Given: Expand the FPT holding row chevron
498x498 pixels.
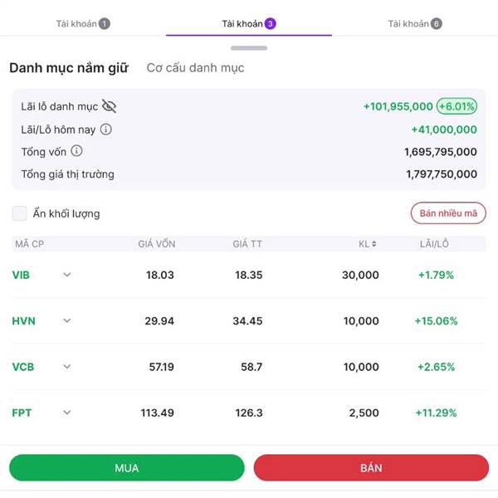Looking at the screenshot, I should [x=67, y=413].
